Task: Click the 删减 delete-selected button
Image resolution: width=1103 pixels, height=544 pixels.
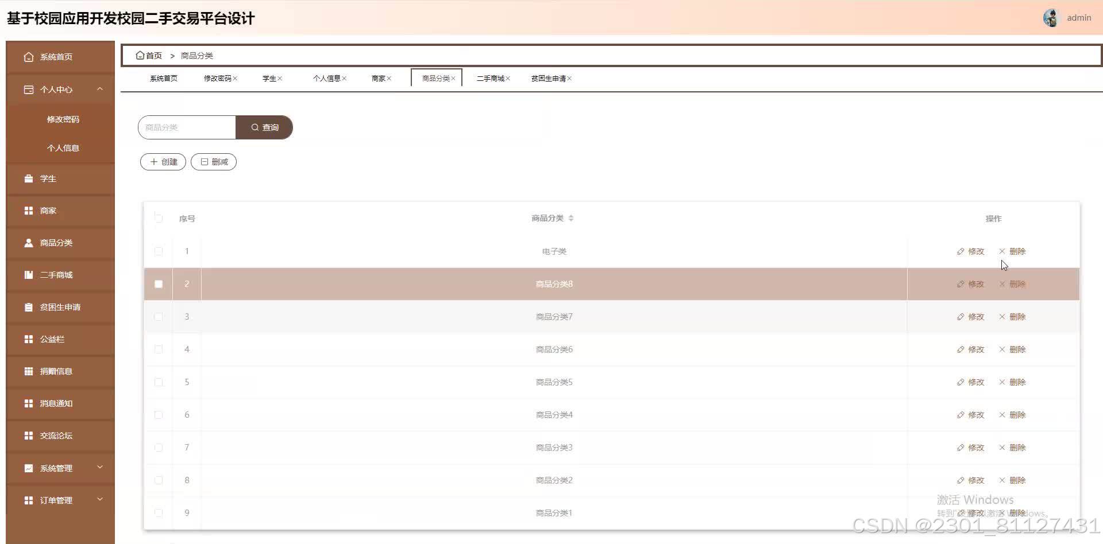Action: tap(214, 162)
